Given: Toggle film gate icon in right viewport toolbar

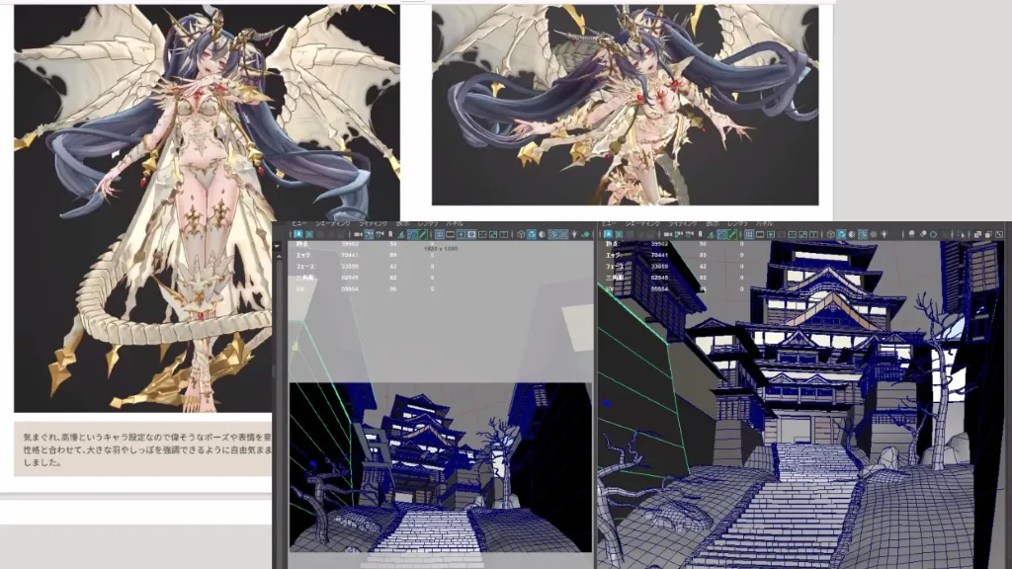Looking at the screenshot, I should point(760,234).
